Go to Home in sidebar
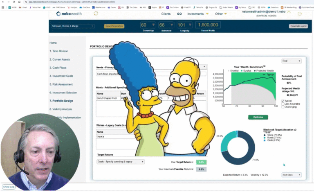The height and width of the screenshot is (192, 314). point(53,43)
